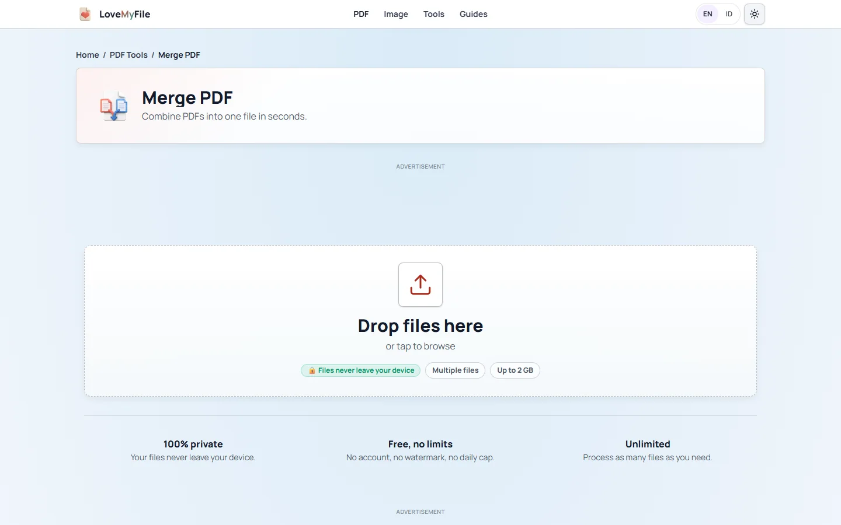Screen dimensions: 841x525
Task: Click the upload arrow icon
Action: point(420,285)
